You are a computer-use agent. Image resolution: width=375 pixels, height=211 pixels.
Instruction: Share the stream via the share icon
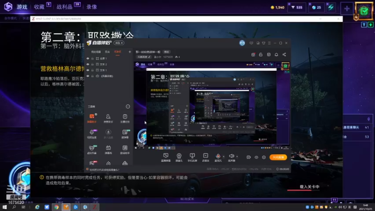click(284, 54)
